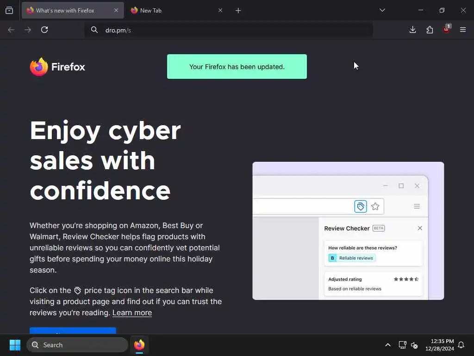Click the search magnifier in address bar
This screenshot has width=474, height=356.
(94, 30)
